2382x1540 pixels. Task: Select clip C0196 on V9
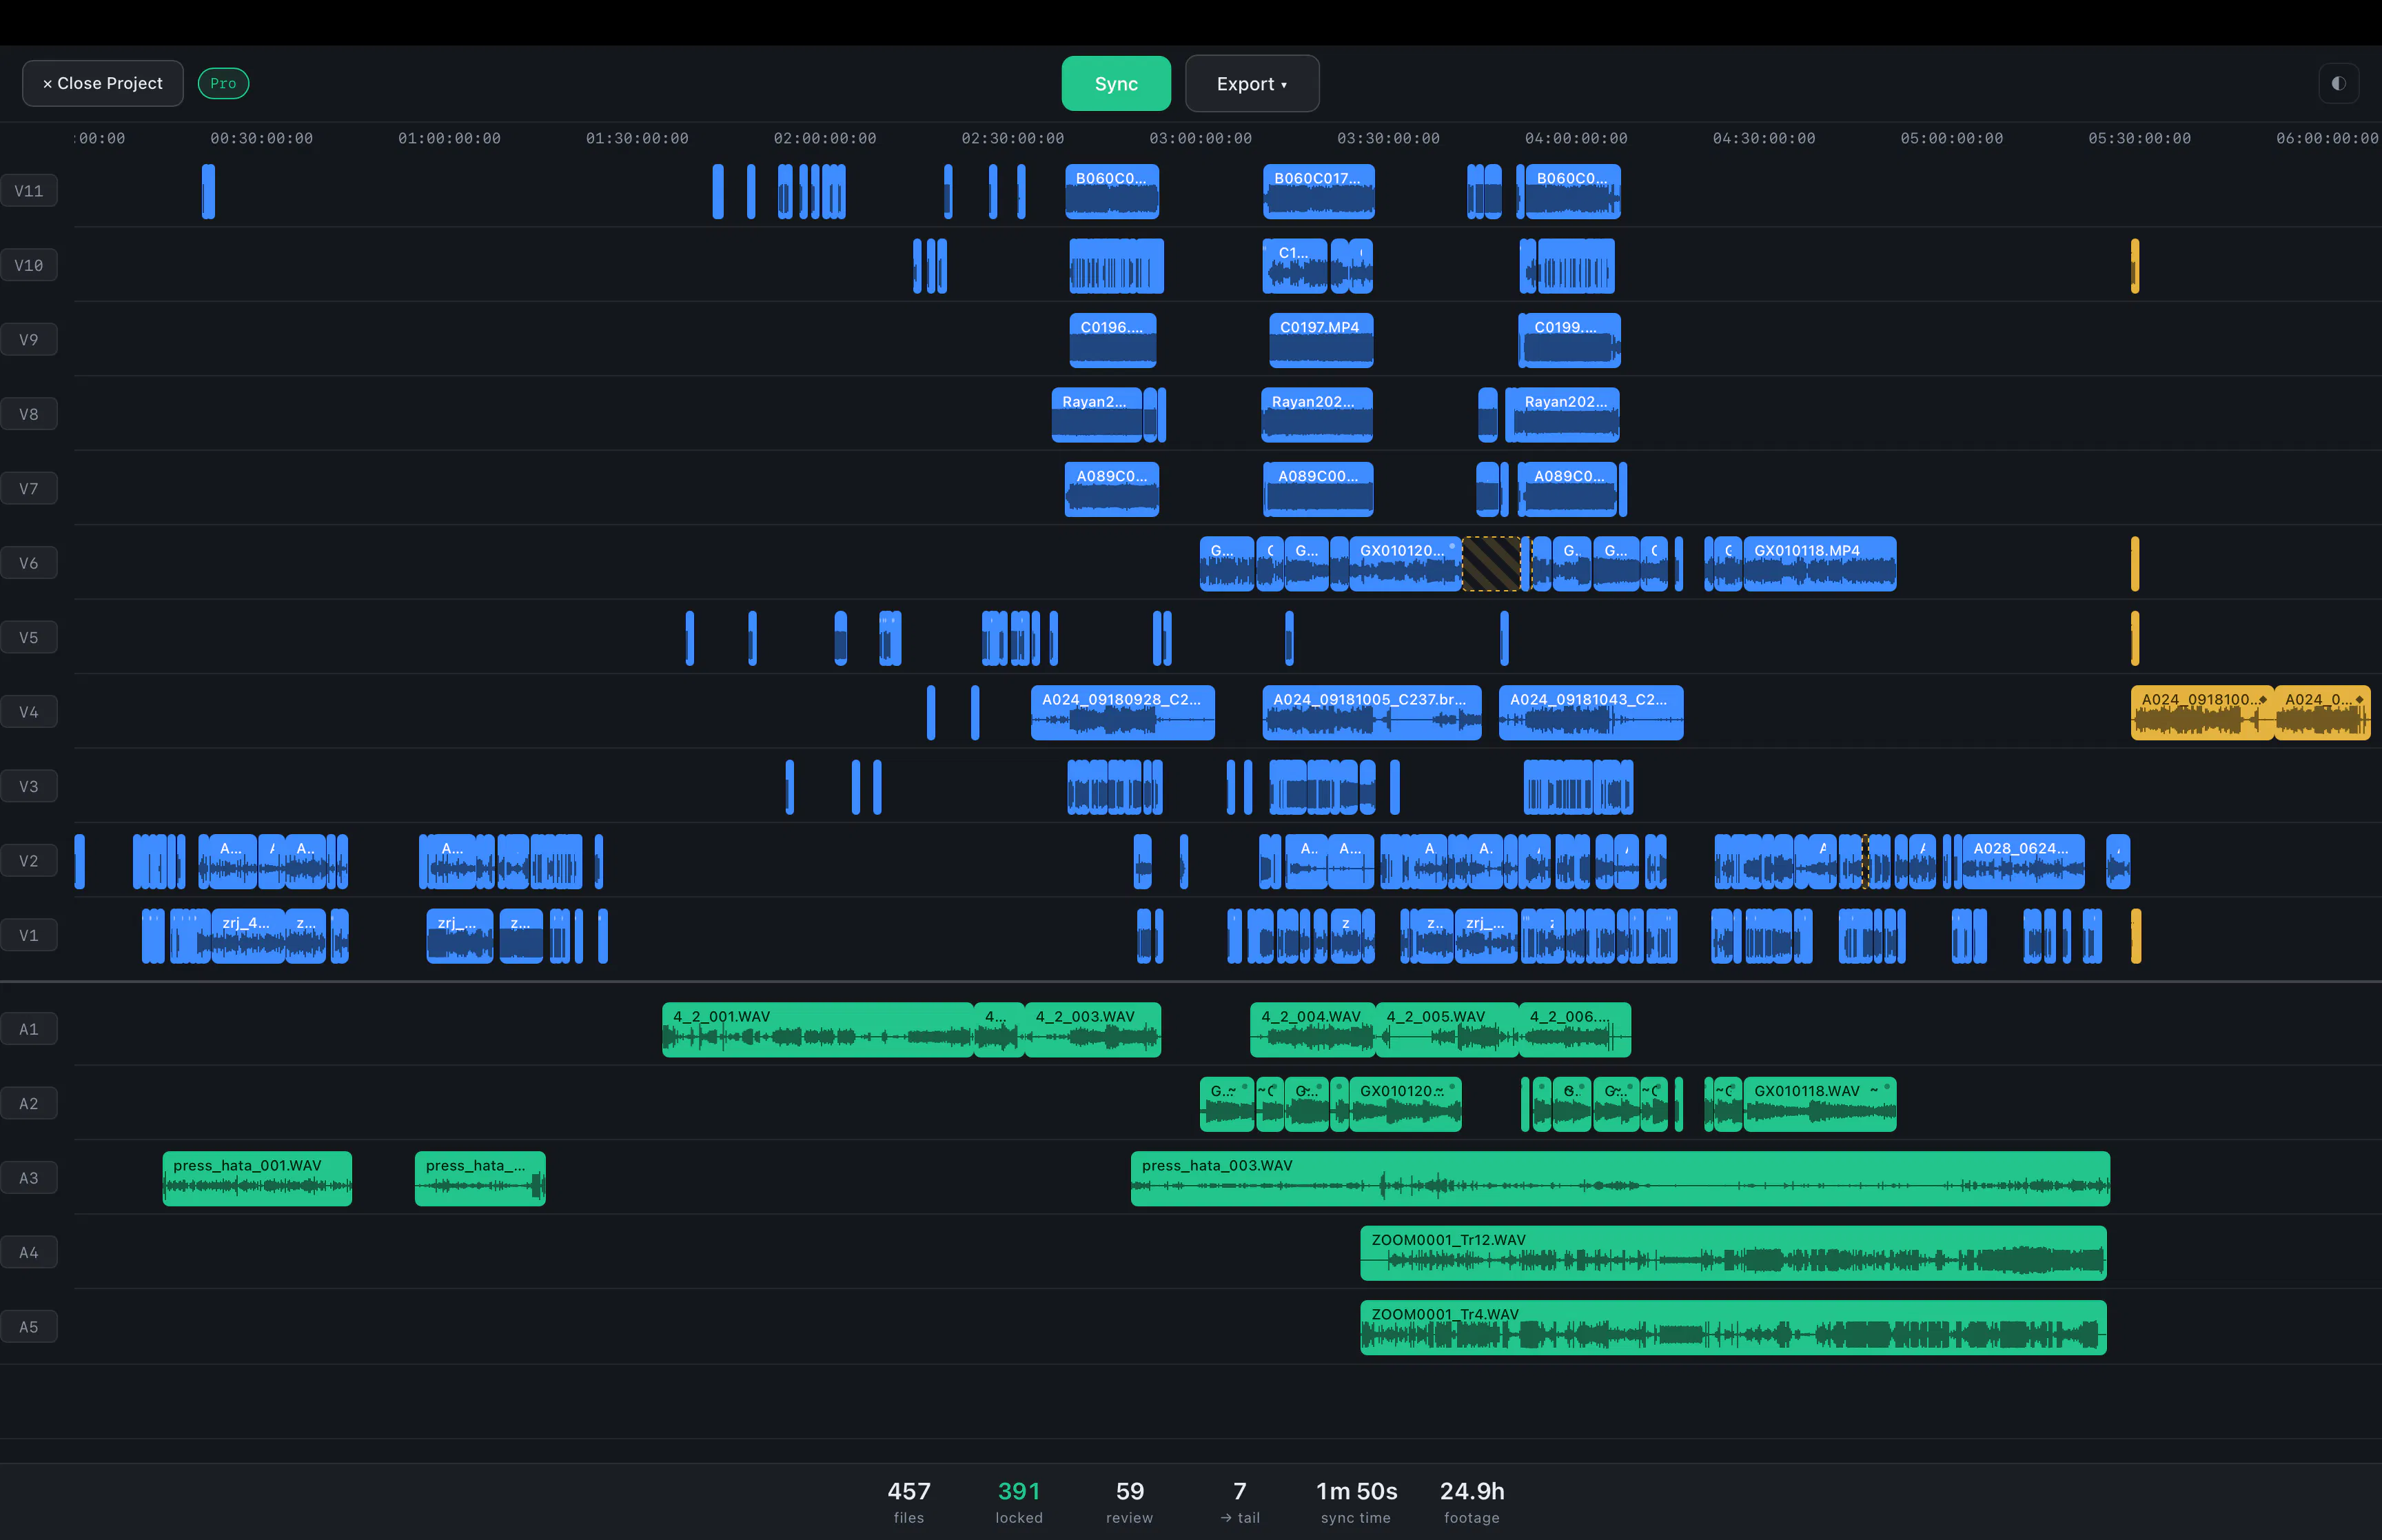point(1112,340)
